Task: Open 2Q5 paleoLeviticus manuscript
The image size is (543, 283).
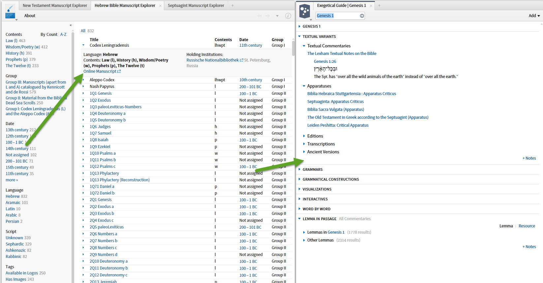Action: tap(106, 227)
